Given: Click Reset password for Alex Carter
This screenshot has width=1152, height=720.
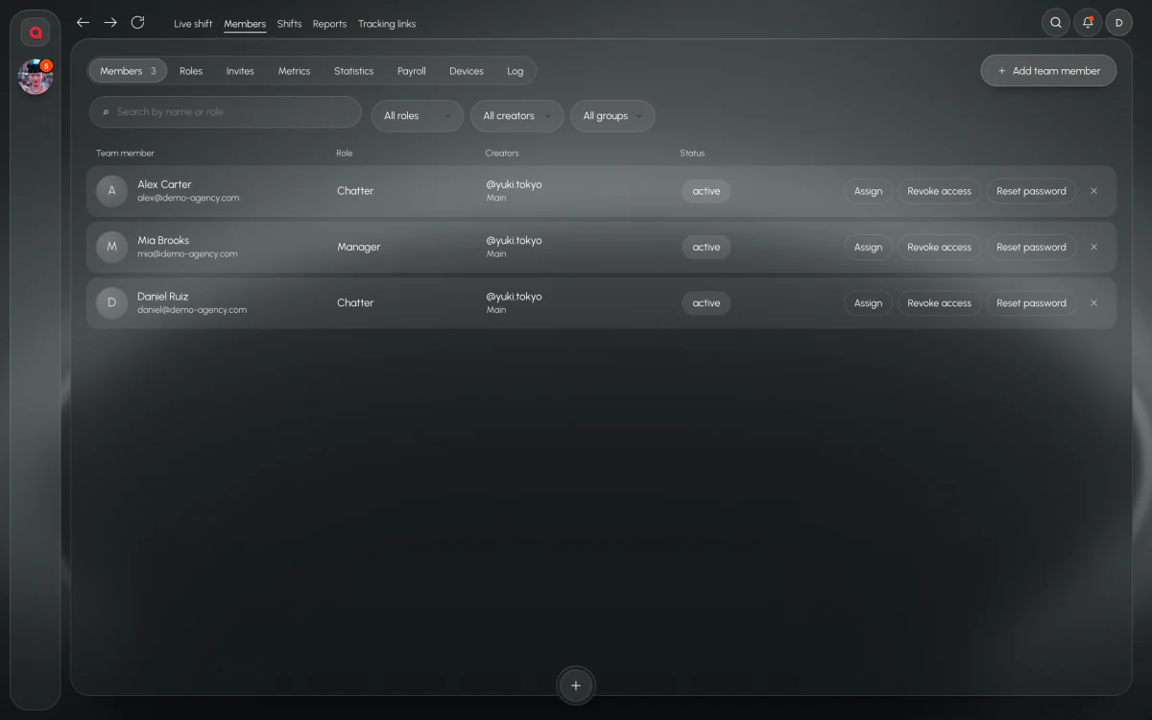Looking at the screenshot, I should pyautogui.click(x=1031, y=191).
